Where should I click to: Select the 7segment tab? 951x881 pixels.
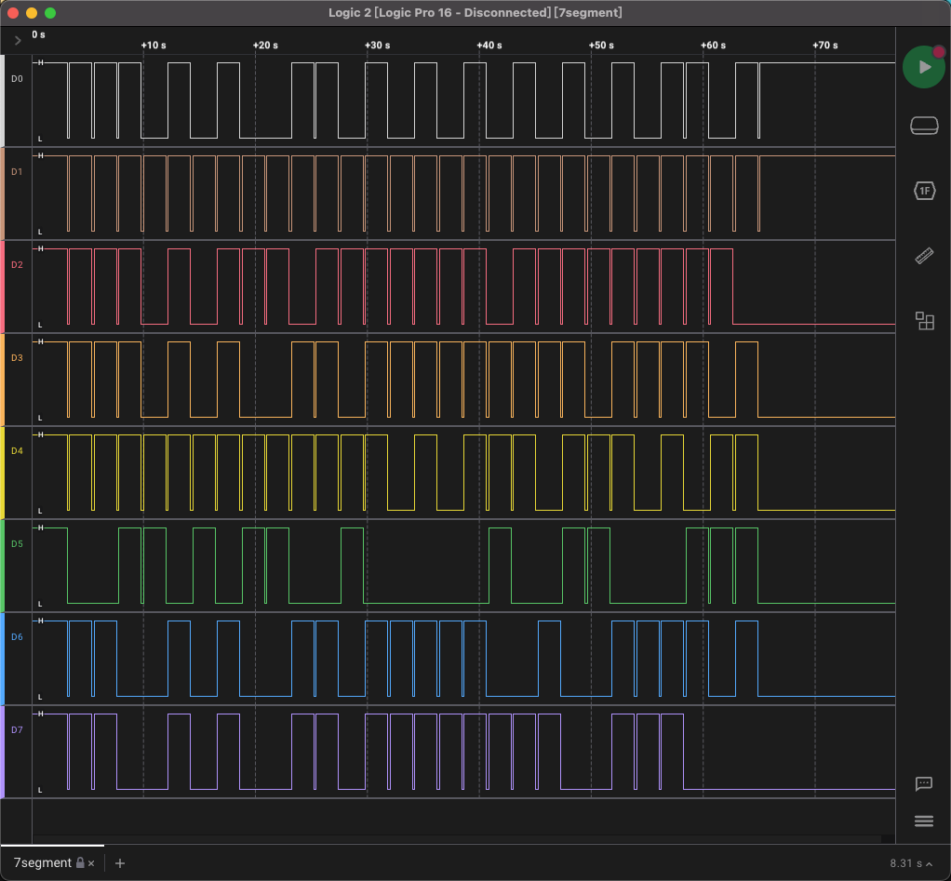(42, 863)
